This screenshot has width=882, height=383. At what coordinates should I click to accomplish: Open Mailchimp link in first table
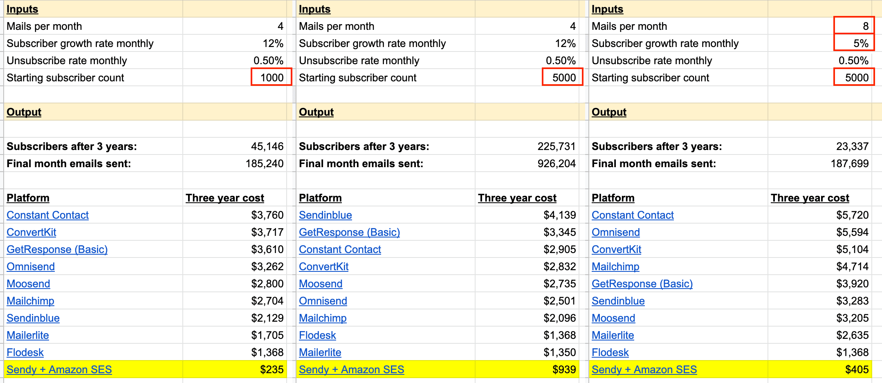(30, 301)
